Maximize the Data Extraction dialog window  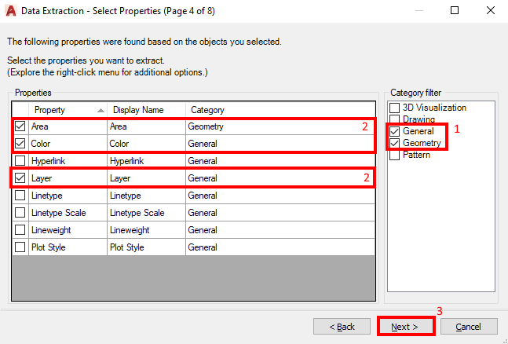(x=455, y=10)
